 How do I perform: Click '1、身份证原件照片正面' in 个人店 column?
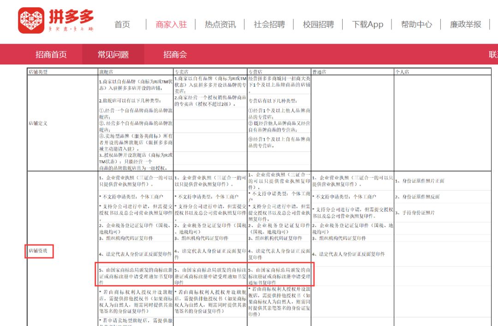point(420,181)
